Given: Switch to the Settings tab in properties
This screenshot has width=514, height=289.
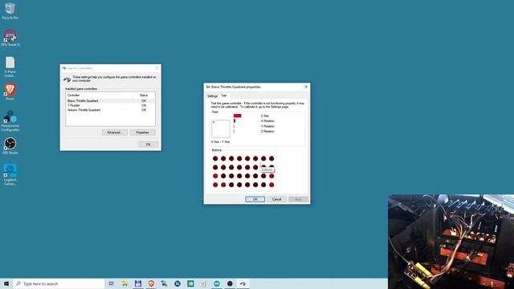Looking at the screenshot, I should (x=212, y=96).
